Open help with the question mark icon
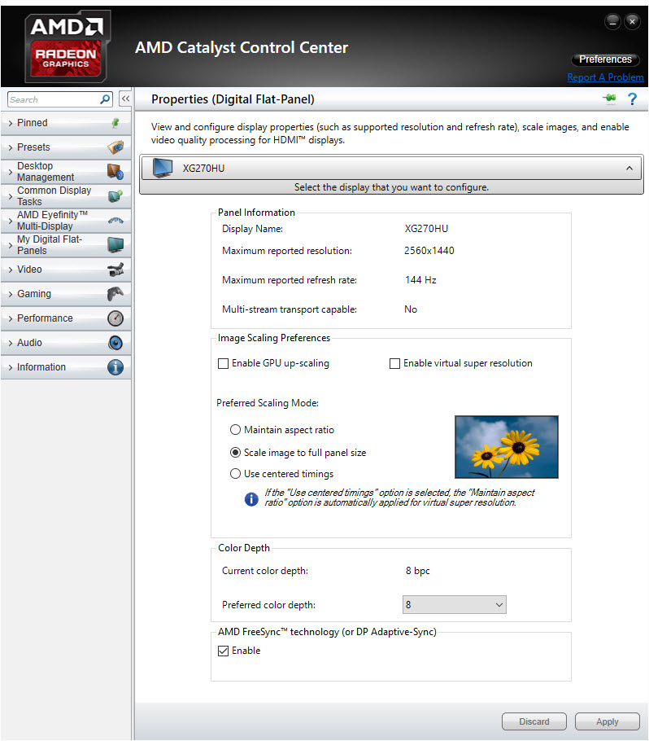 click(632, 99)
